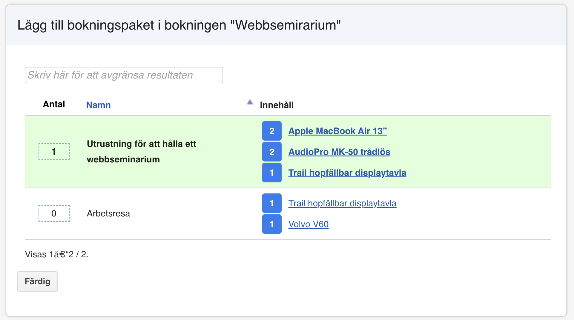The width and height of the screenshot is (574, 320).
Task: Select Utrustning för att hålla ett webbseminarium
Action: 142,152
